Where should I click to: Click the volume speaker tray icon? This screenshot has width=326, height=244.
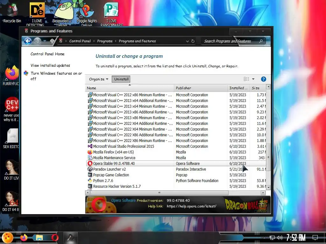coord(280,238)
